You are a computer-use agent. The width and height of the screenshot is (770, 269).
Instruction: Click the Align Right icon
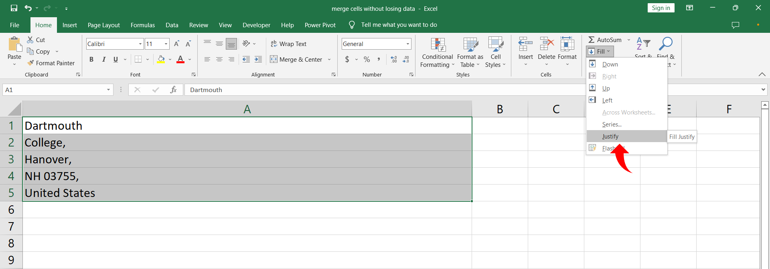coord(231,59)
